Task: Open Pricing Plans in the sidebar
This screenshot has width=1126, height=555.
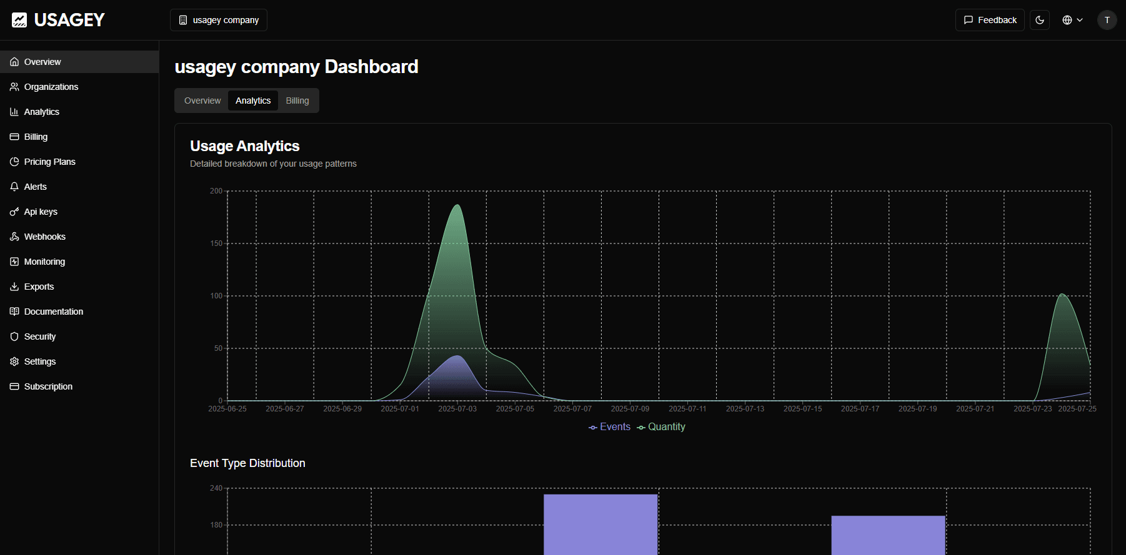Action: coord(49,162)
